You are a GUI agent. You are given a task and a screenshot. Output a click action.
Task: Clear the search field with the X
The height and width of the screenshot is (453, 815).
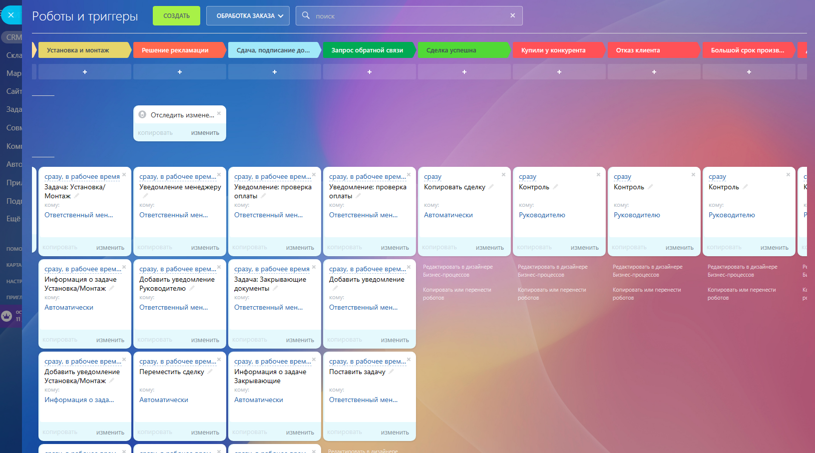512,15
